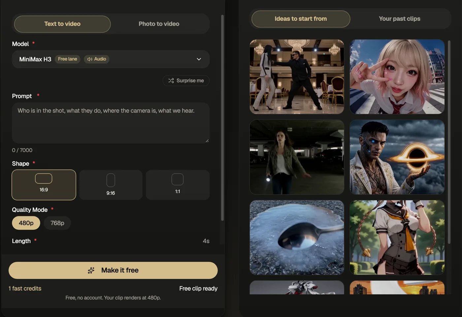This screenshot has height=317, width=462.
Task: Open the sunset cityscape idea thumbnail
Action: coord(397,288)
